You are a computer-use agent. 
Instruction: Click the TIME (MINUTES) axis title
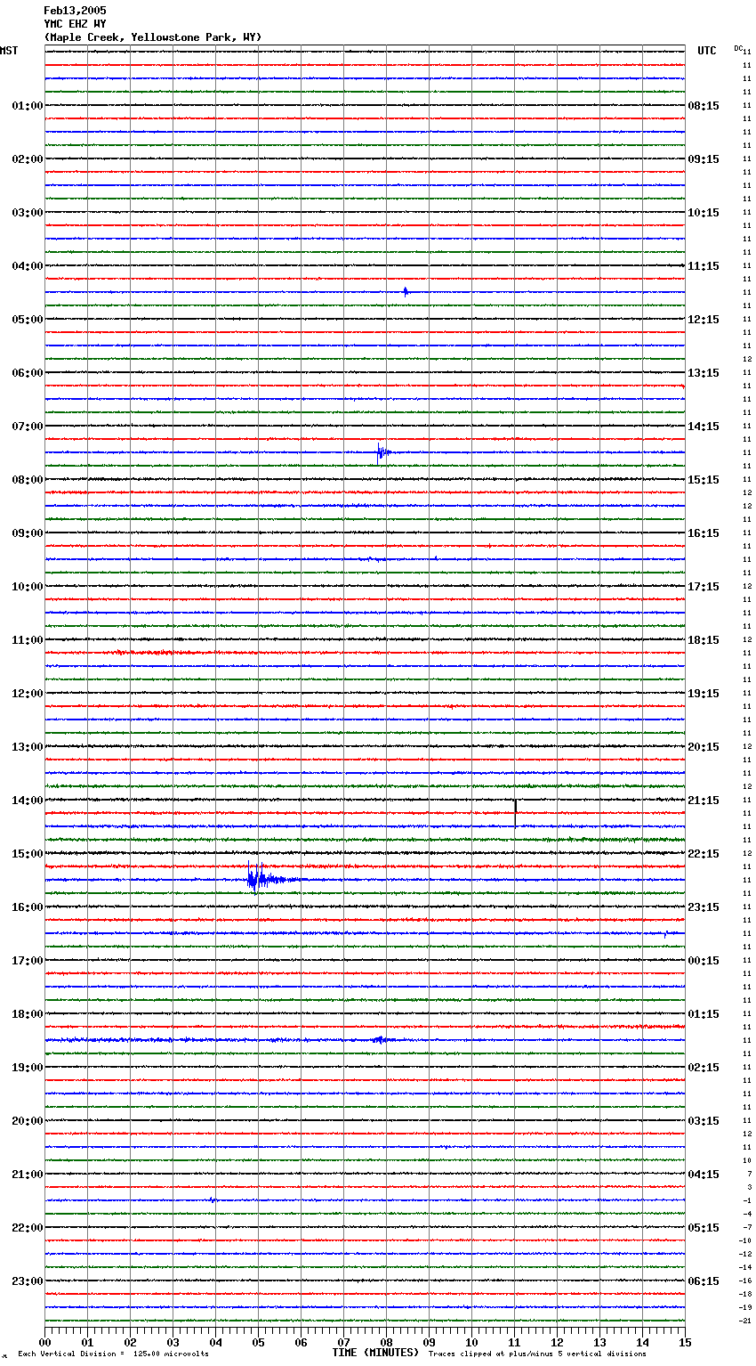375,1353
